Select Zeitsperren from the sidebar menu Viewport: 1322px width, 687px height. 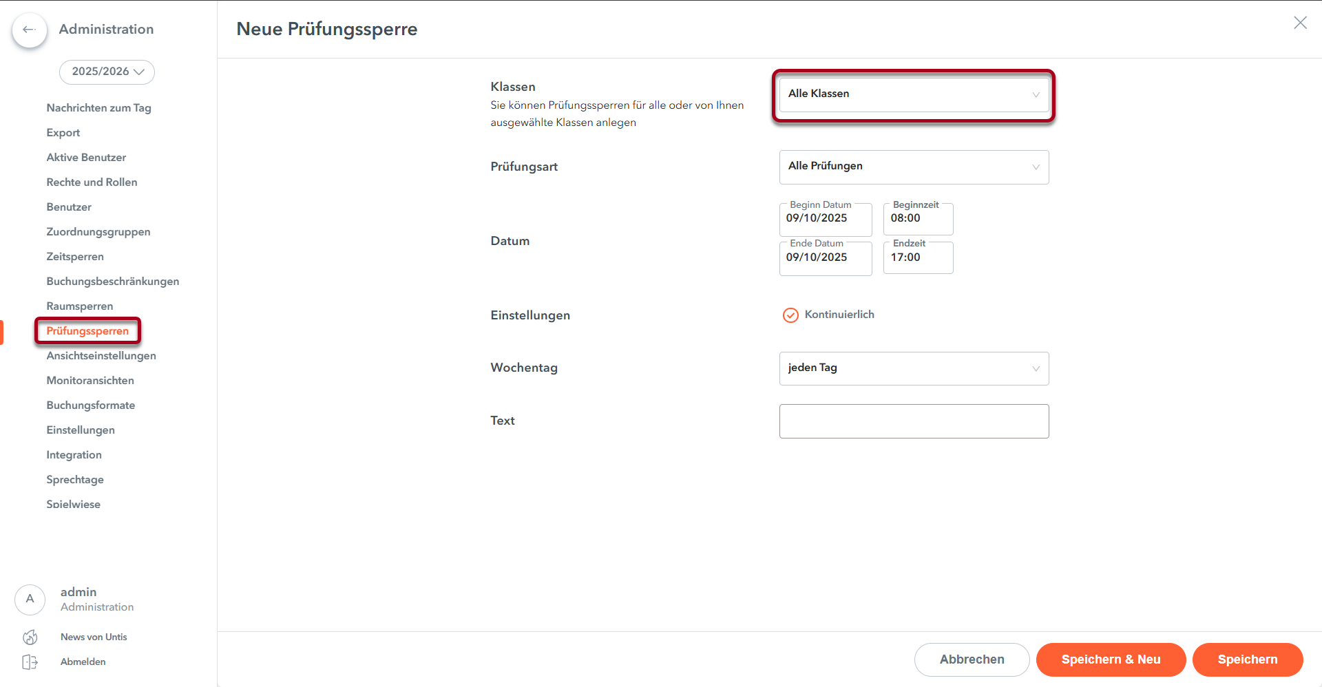click(75, 256)
